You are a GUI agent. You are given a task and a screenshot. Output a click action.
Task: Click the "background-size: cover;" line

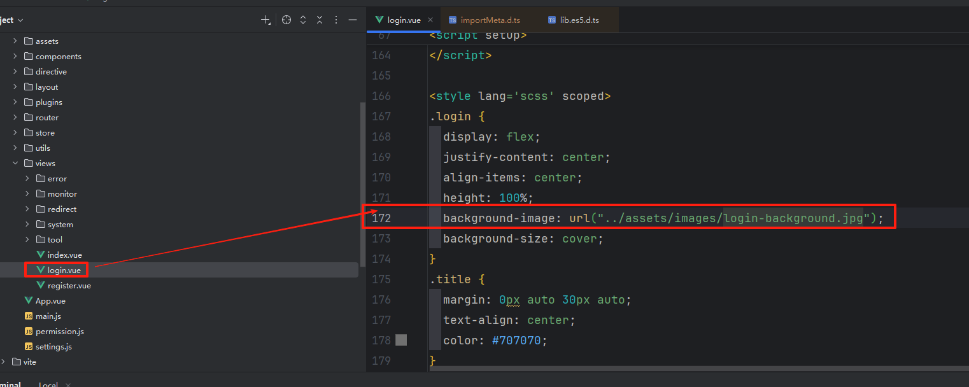[523, 239]
